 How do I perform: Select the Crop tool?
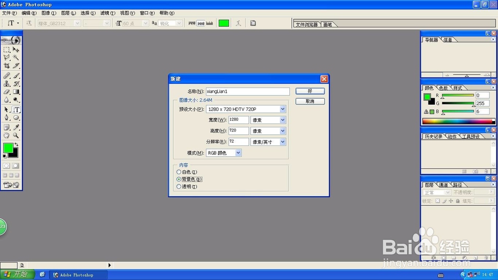pos(6,65)
